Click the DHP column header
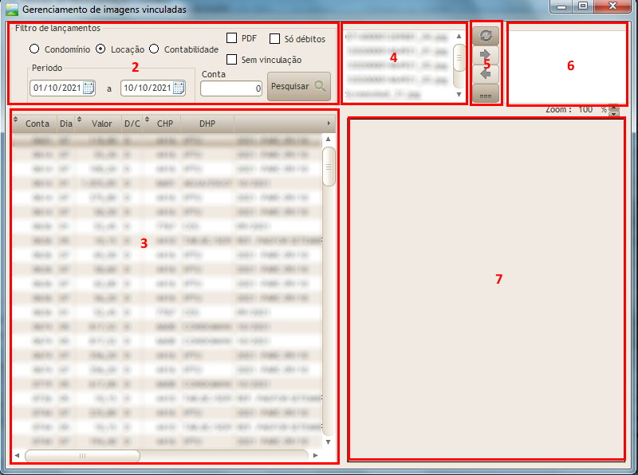This screenshot has height=475, width=638. (x=207, y=124)
